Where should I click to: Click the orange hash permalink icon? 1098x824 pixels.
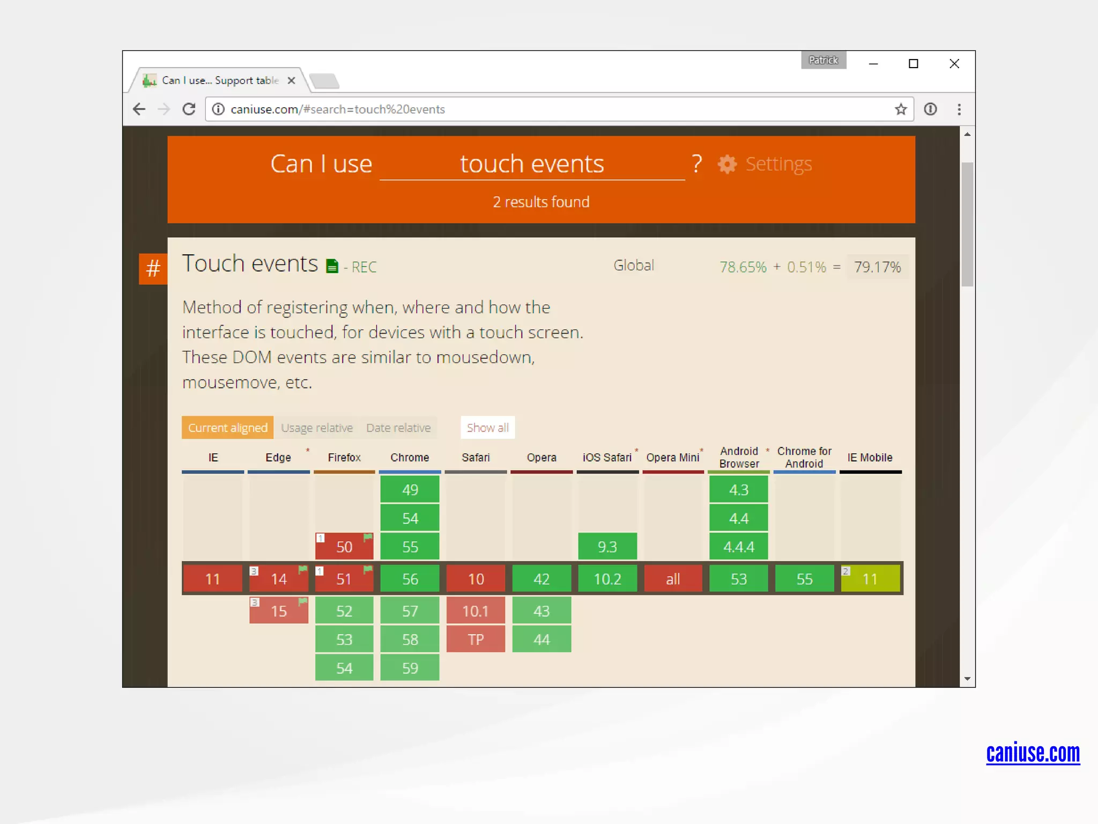[x=153, y=268]
